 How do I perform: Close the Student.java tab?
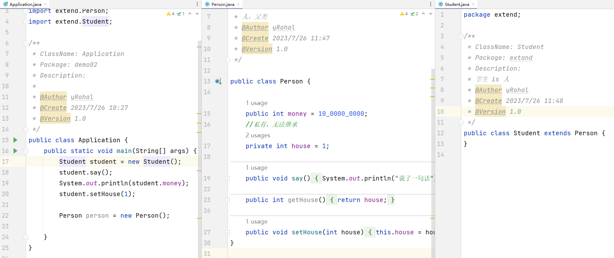coord(473,4)
